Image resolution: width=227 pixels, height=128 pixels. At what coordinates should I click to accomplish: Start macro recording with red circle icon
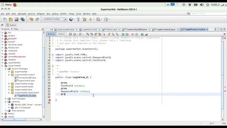132,34
